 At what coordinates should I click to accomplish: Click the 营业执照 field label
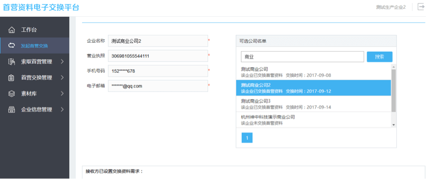tap(96, 56)
